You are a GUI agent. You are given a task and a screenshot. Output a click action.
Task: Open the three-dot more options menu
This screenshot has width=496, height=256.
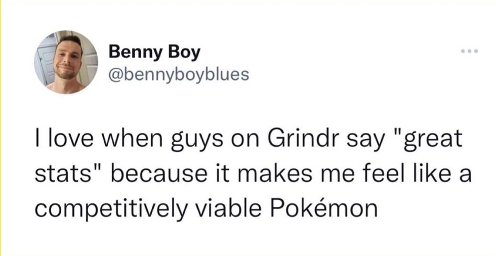469,51
